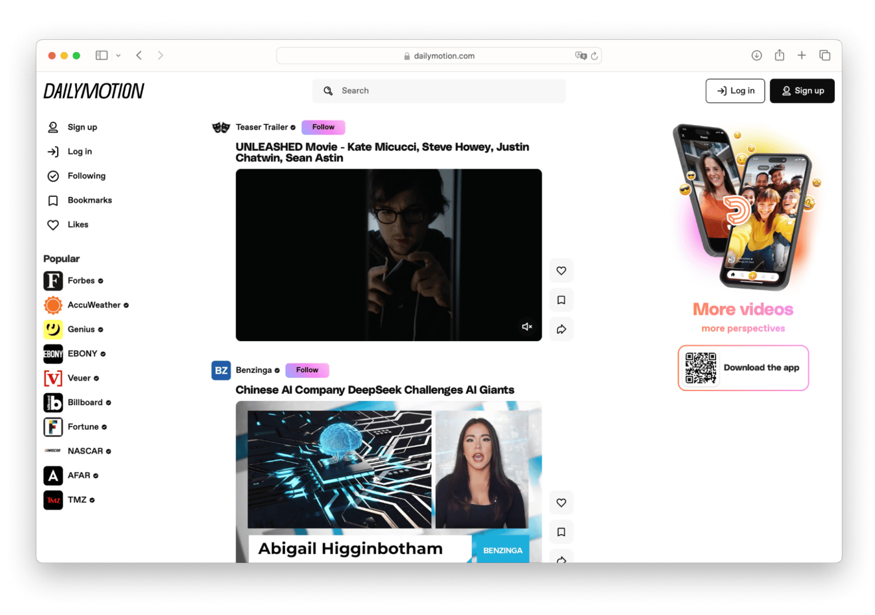
Task: Open a new tab with plus icon
Action: 802,56
